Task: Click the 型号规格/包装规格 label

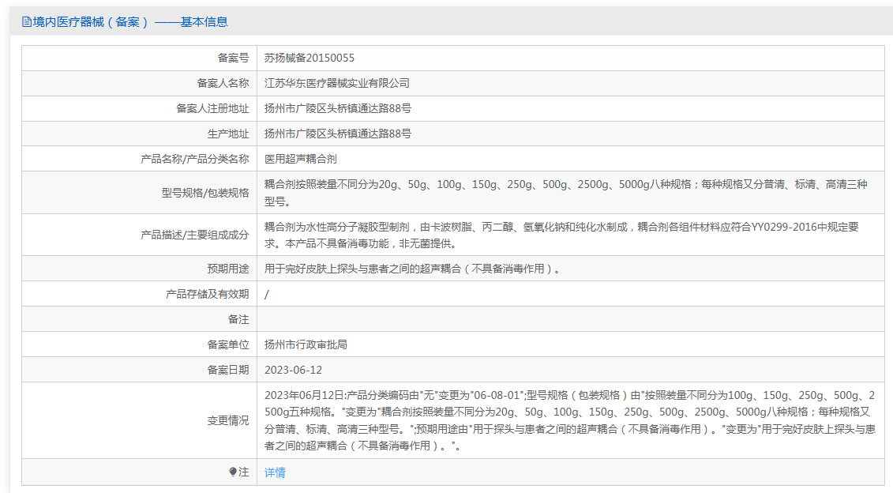Action: pyautogui.click(x=205, y=193)
